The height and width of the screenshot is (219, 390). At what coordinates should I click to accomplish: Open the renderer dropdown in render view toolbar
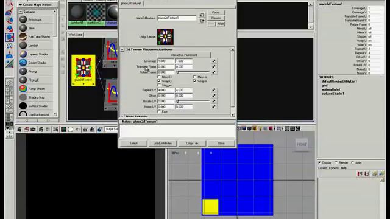(111, 129)
